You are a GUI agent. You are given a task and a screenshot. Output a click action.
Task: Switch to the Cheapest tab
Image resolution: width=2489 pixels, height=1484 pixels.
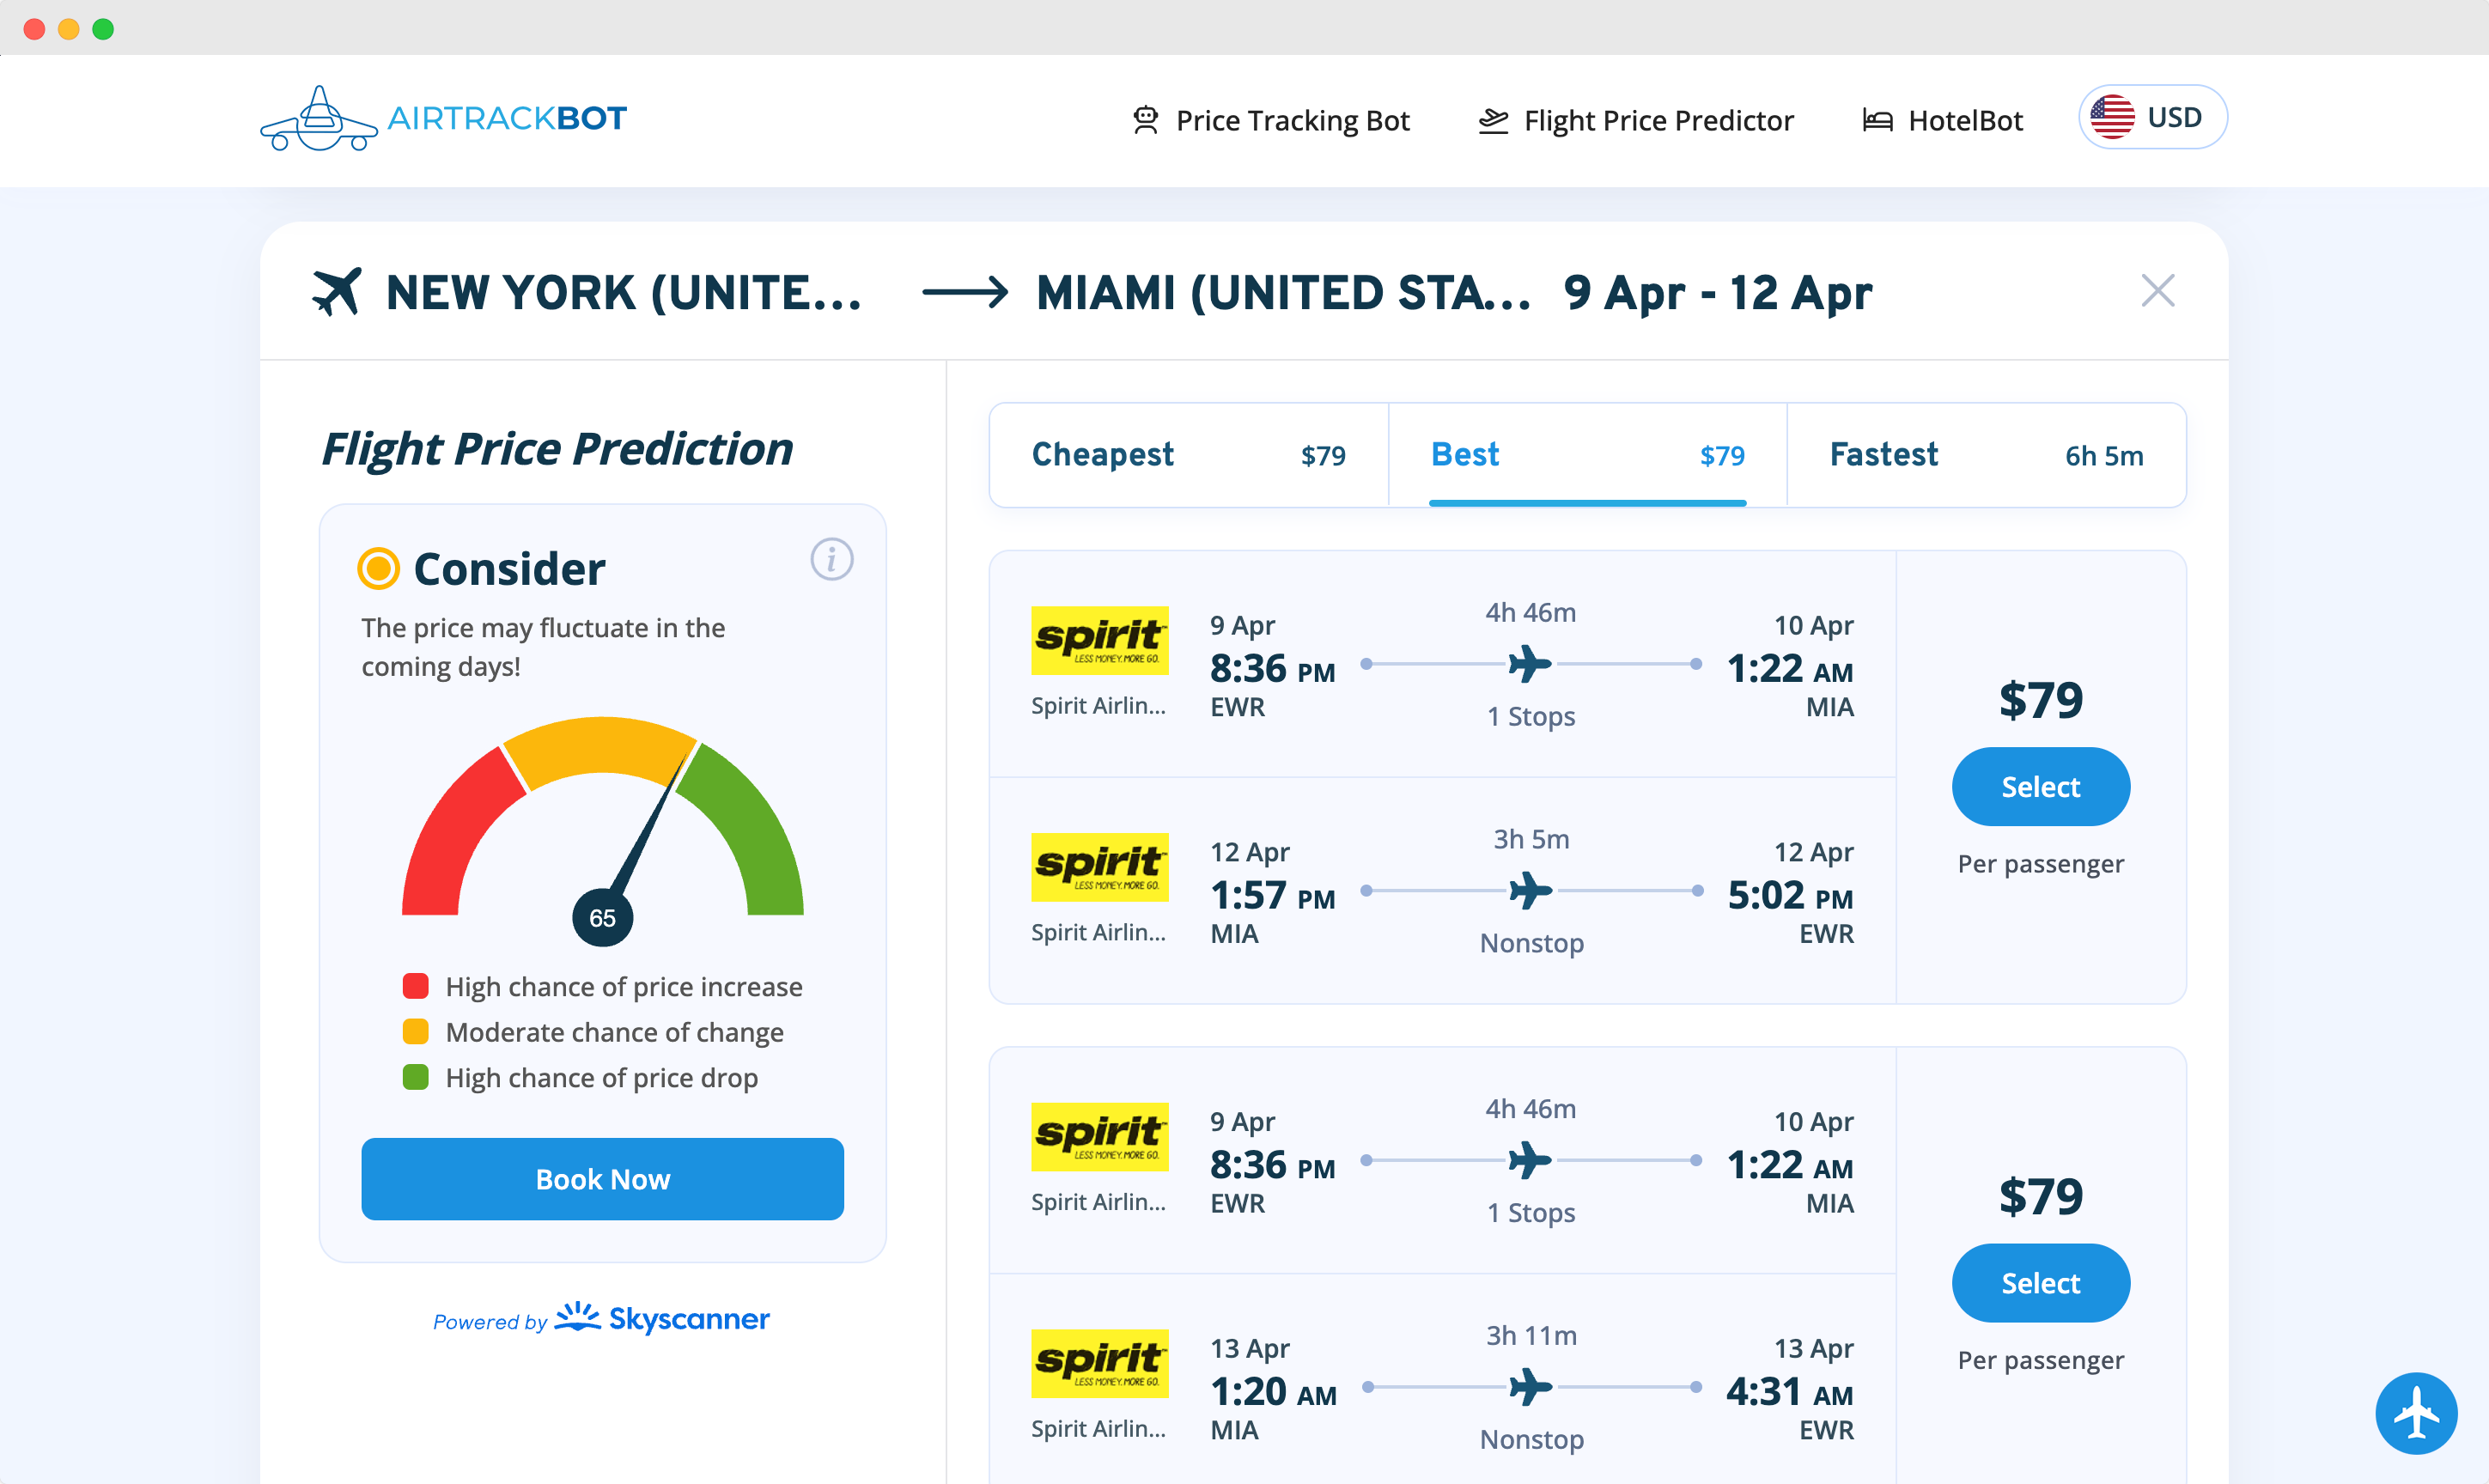point(1188,455)
